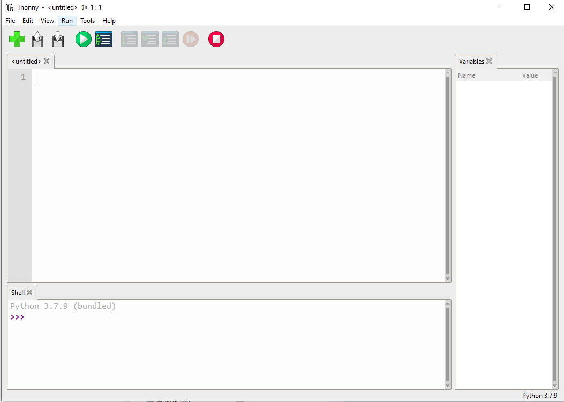Click the Step into toolbar icon
The width and height of the screenshot is (564, 402).
[150, 39]
